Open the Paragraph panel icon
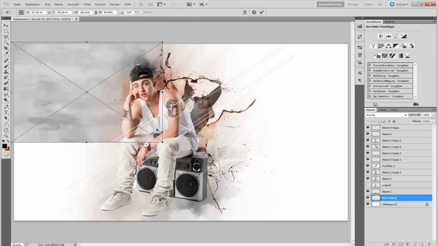The height and width of the screenshot is (246, 438). pyautogui.click(x=360, y=81)
